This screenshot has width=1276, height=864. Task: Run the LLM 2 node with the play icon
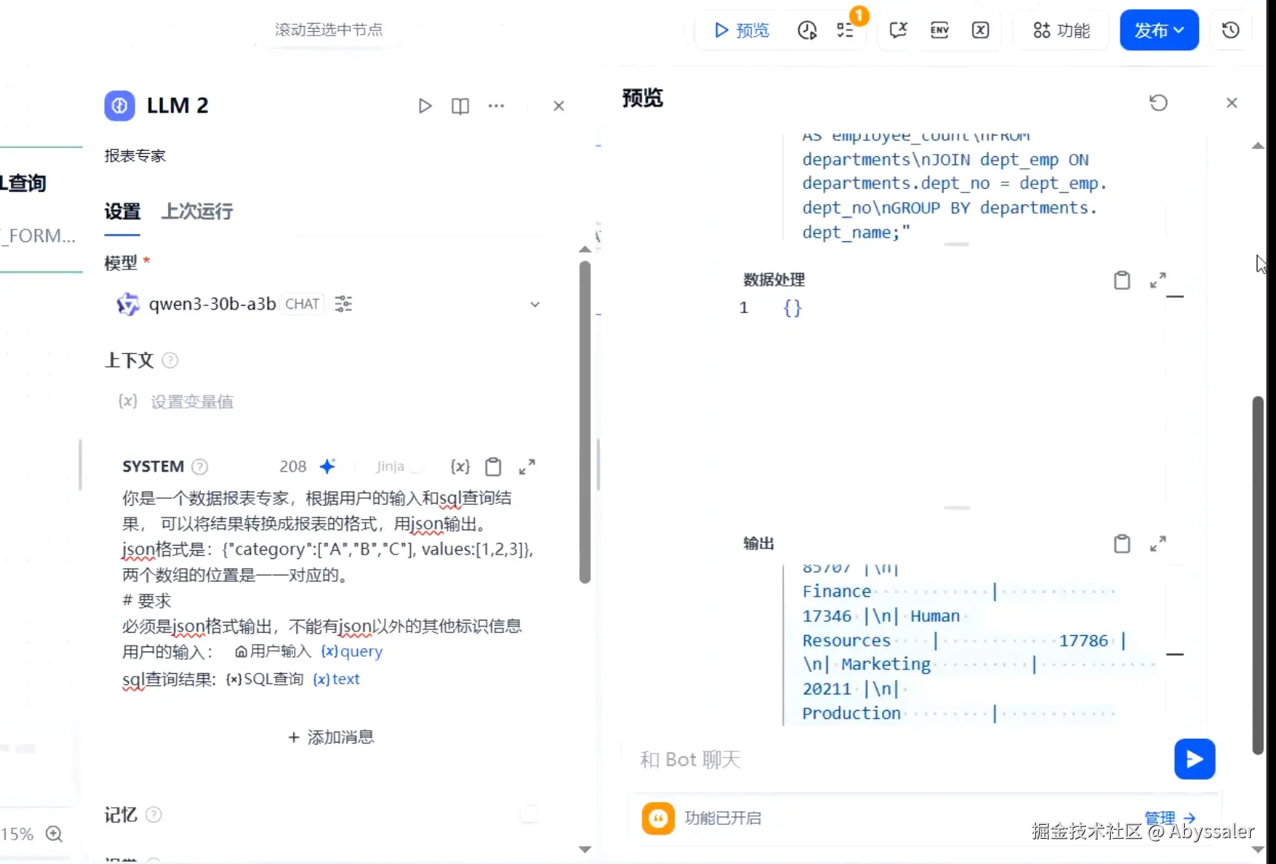click(x=424, y=106)
